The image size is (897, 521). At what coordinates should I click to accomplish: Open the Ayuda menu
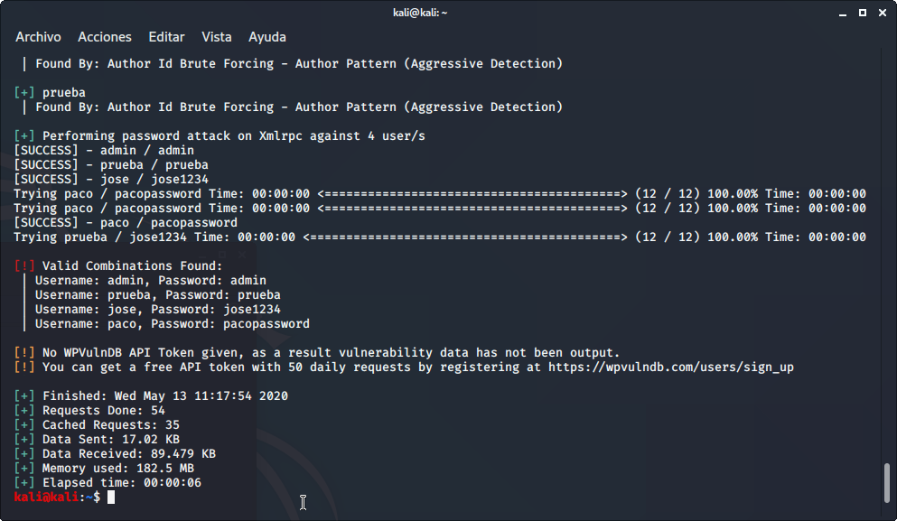[x=267, y=37]
